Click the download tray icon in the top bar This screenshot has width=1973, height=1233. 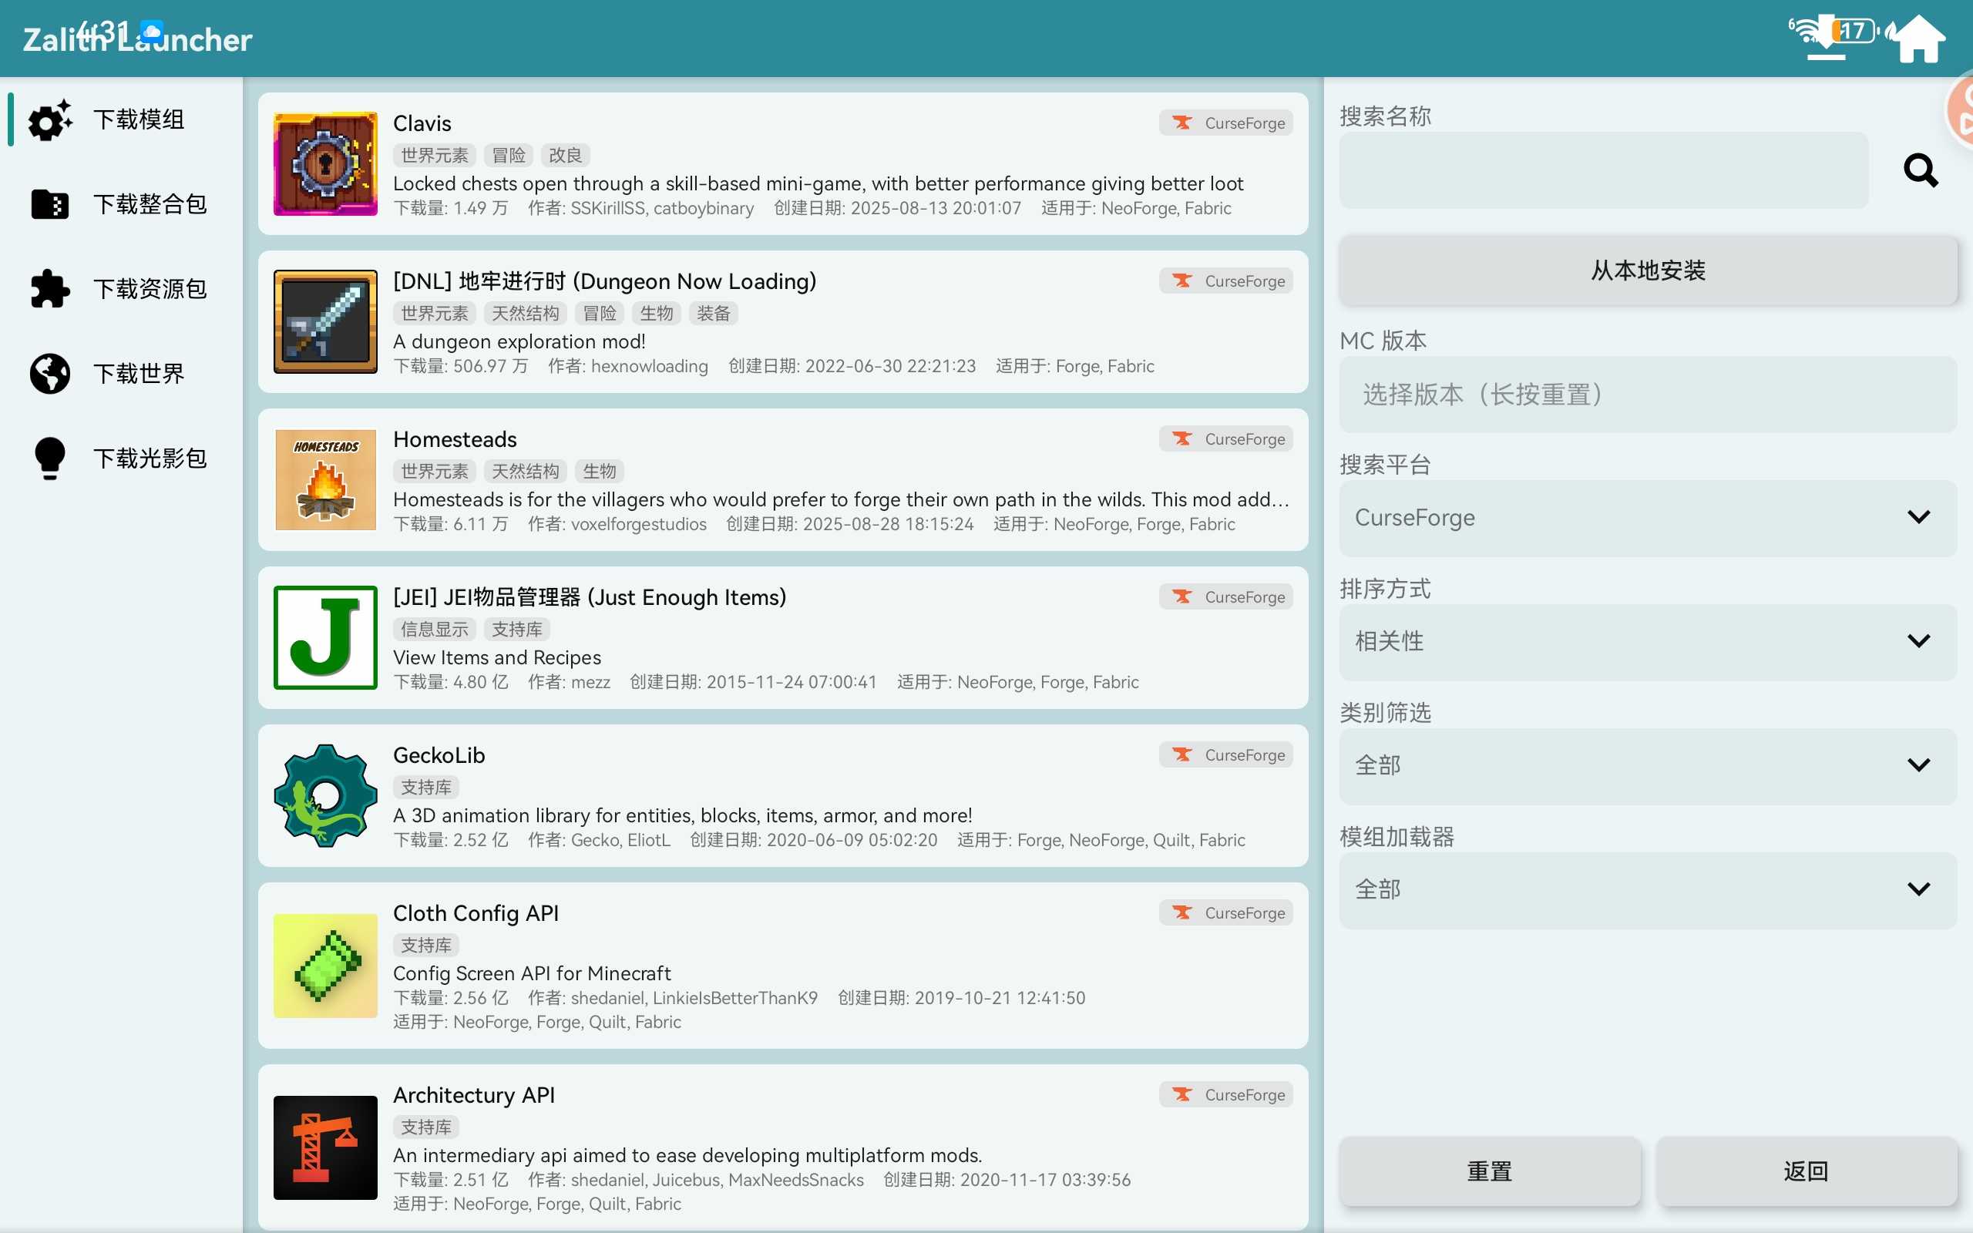[1827, 38]
